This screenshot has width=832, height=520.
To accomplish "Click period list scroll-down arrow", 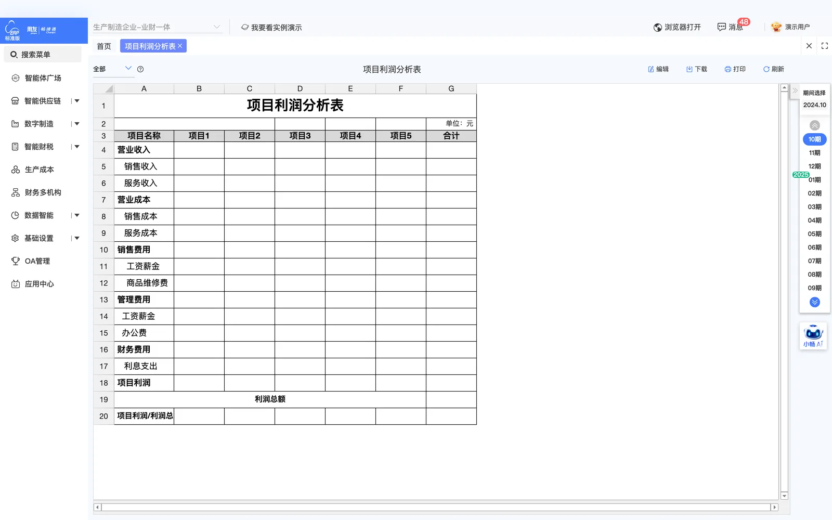I will click(815, 302).
